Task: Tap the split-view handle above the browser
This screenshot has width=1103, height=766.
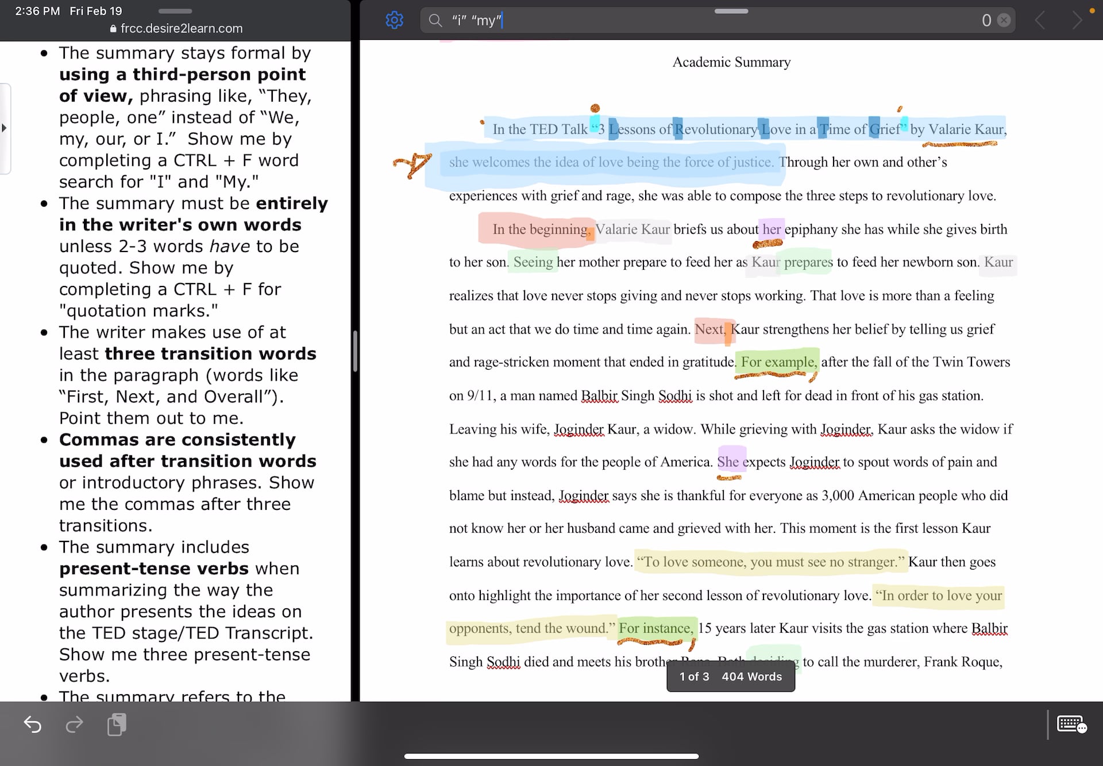Action: point(175,11)
